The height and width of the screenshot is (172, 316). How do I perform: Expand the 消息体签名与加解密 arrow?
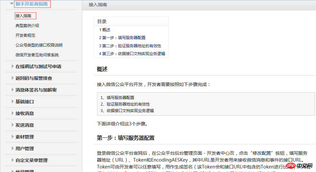click(12, 90)
